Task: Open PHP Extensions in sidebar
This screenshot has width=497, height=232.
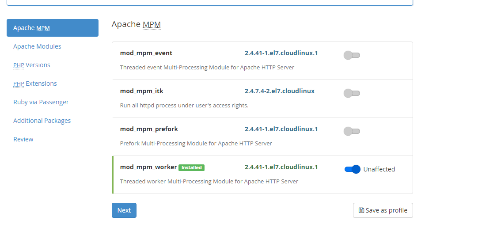Action: click(x=35, y=84)
